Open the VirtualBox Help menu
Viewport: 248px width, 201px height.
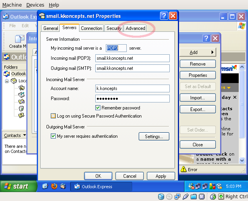coord(54,5)
